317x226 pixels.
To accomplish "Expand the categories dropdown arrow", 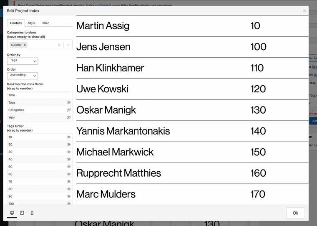I will [x=68, y=45].
